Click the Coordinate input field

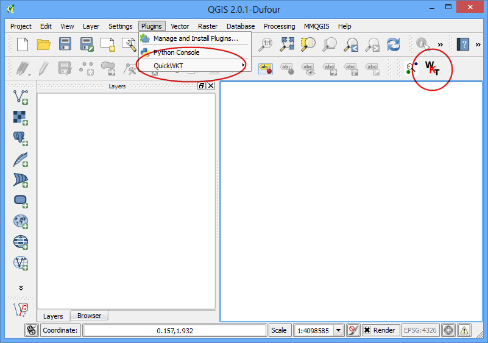tap(175, 330)
